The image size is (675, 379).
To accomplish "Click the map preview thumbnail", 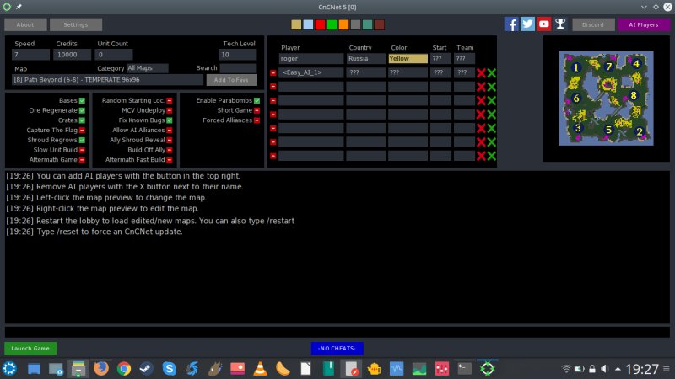I will pos(606,99).
